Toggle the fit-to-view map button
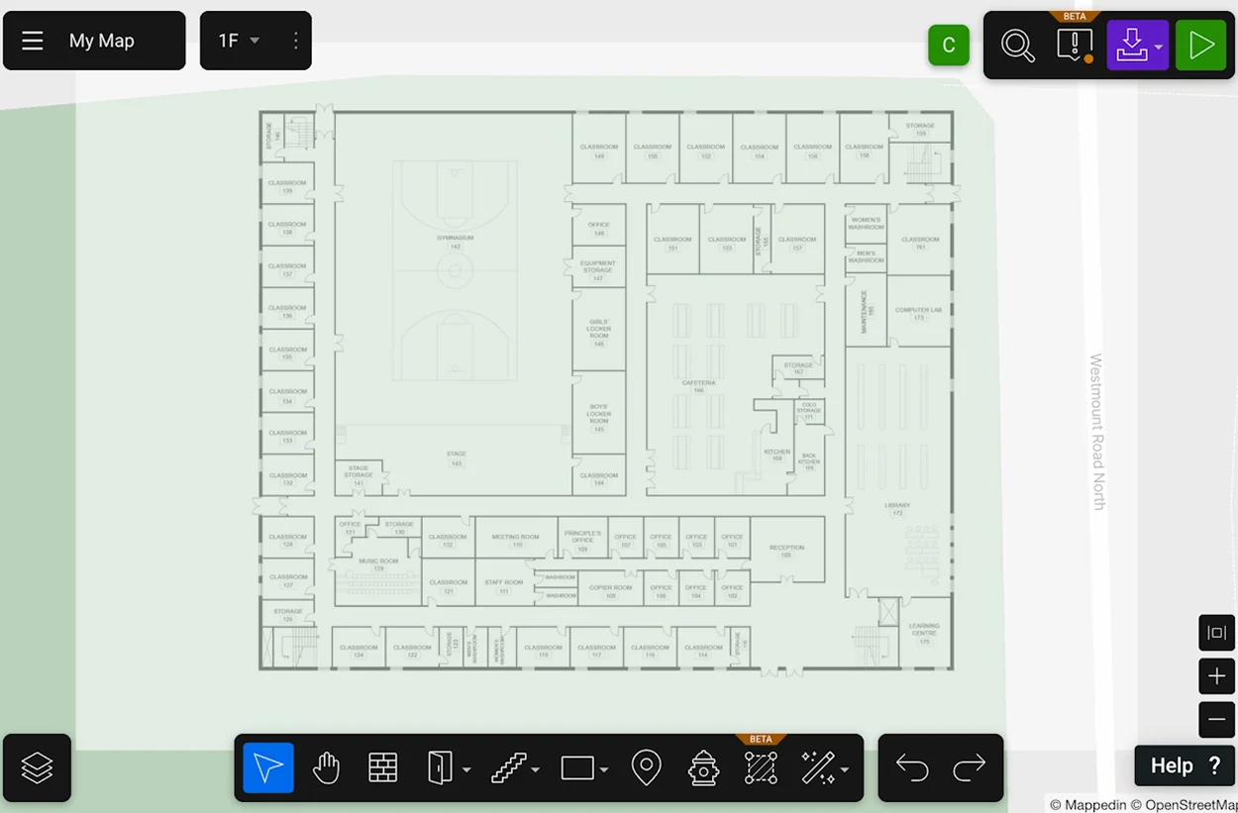The width and height of the screenshot is (1238, 813). click(x=1217, y=633)
